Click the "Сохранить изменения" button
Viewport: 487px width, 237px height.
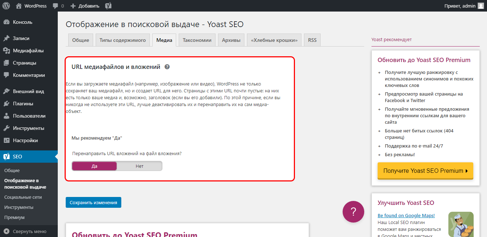(x=93, y=202)
